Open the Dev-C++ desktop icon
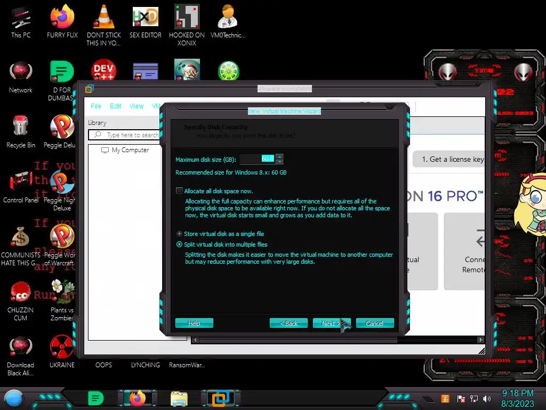 [104, 70]
